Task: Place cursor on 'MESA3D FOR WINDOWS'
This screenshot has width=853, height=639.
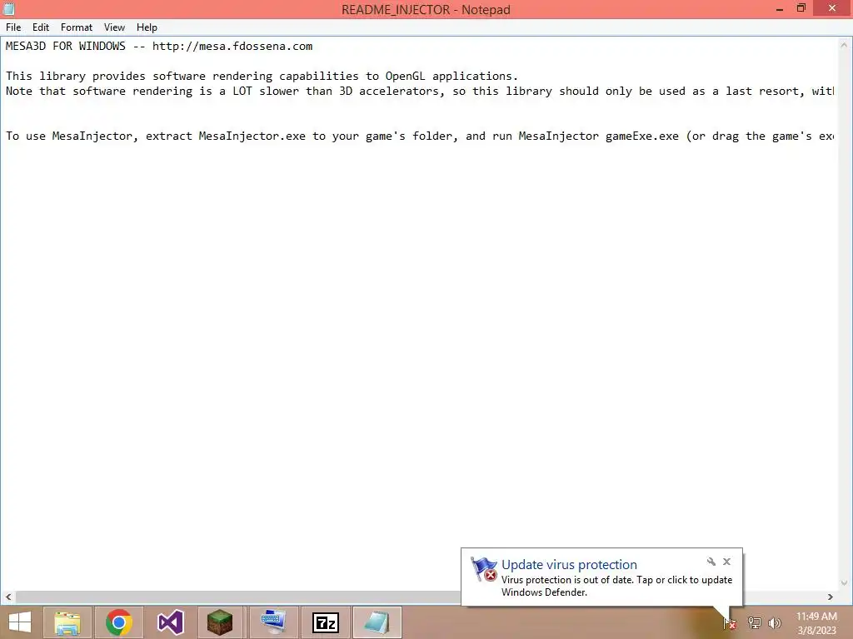Action: point(65,47)
